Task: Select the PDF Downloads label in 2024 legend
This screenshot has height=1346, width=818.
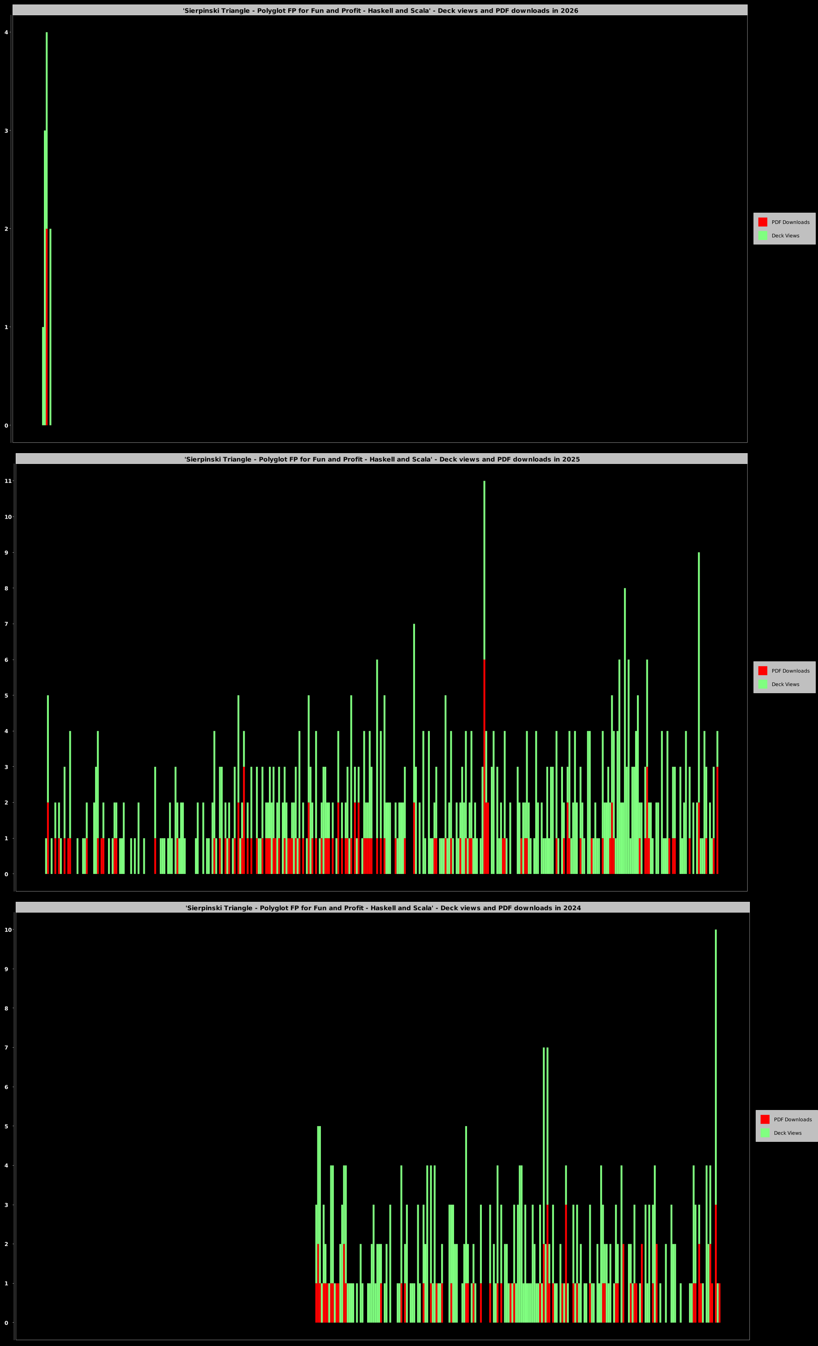Action: pyautogui.click(x=792, y=1119)
